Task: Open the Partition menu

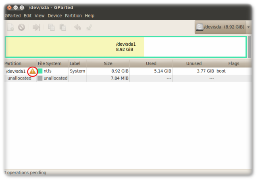Action: pyautogui.click(x=73, y=16)
